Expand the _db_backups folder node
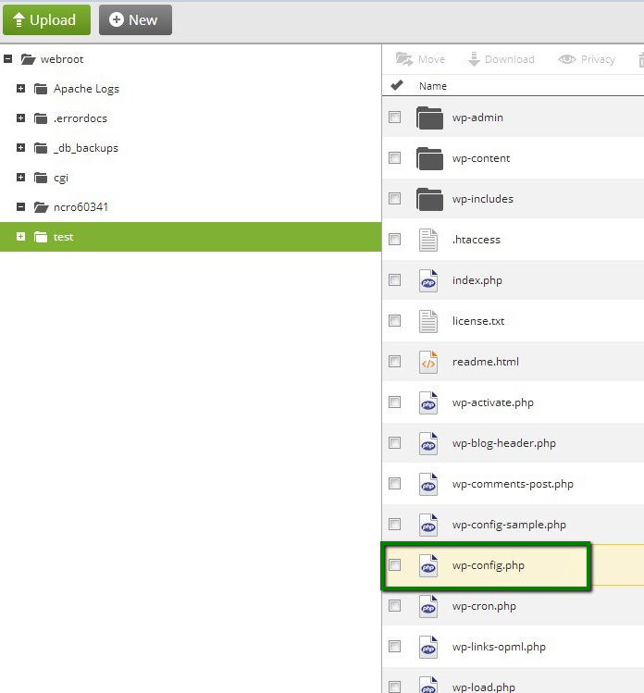Viewport: 644px width, 693px height. click(20, 148)
